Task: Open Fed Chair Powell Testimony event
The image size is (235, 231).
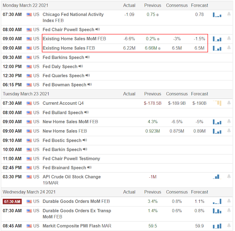Action: (x=71, y=158)
